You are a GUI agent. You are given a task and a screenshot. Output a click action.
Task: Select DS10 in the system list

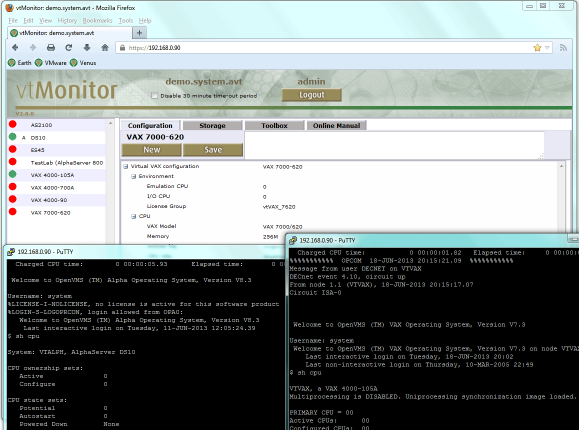[x=38, y=138]
